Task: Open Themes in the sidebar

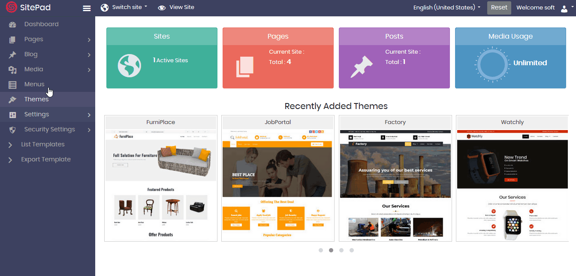Action: [36, 99]
